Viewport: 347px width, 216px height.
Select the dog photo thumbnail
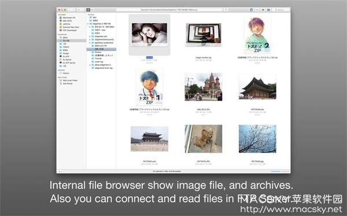(x=204, y=139)
